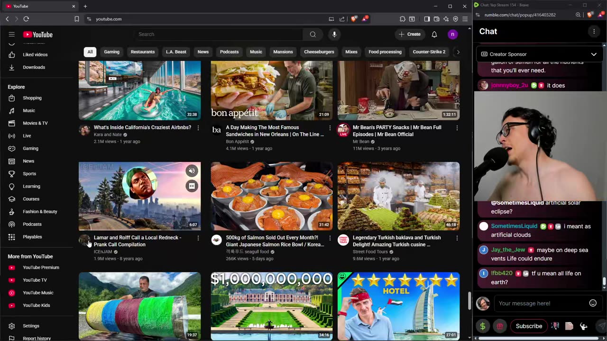This screenshot has height=341, width=607.
Task: Open options for California's Craziest Airbnbs video
Action: [198, 128]
